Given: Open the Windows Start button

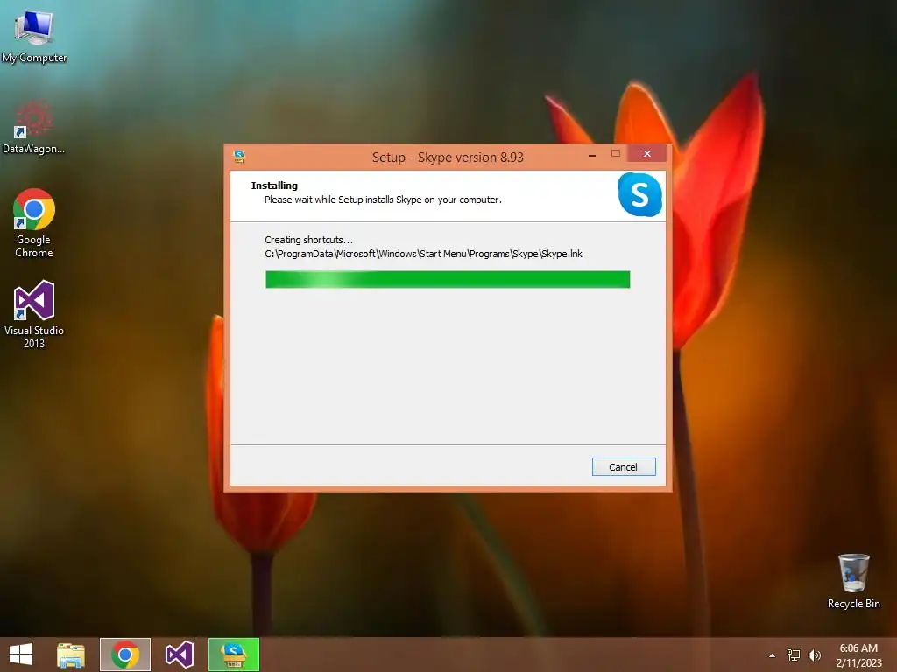Looking at the screenshot, I should coord(21,654).
